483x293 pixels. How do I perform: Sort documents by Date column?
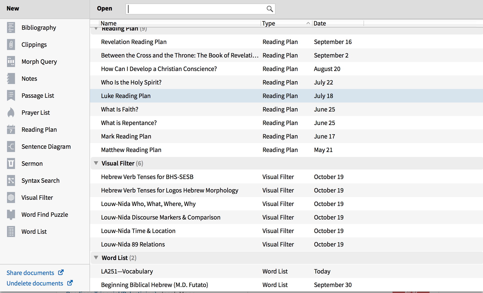tap(320, 23)
